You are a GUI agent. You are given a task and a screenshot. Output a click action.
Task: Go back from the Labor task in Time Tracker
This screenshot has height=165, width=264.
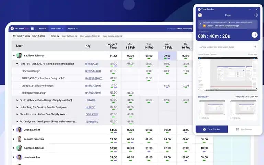pyautogui.click(x=200, y=24)
